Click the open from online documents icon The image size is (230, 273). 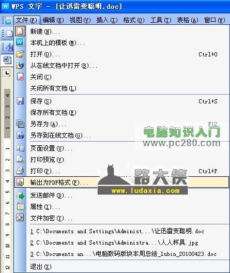[x=20, y=65]
